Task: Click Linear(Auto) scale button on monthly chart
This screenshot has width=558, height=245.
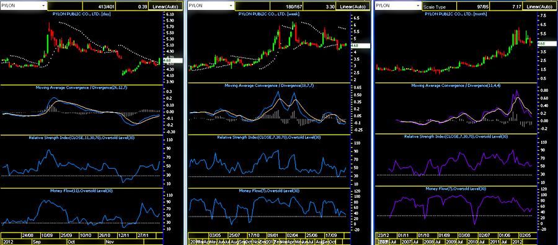Action: pyautogui.click(x=540, y=6)
